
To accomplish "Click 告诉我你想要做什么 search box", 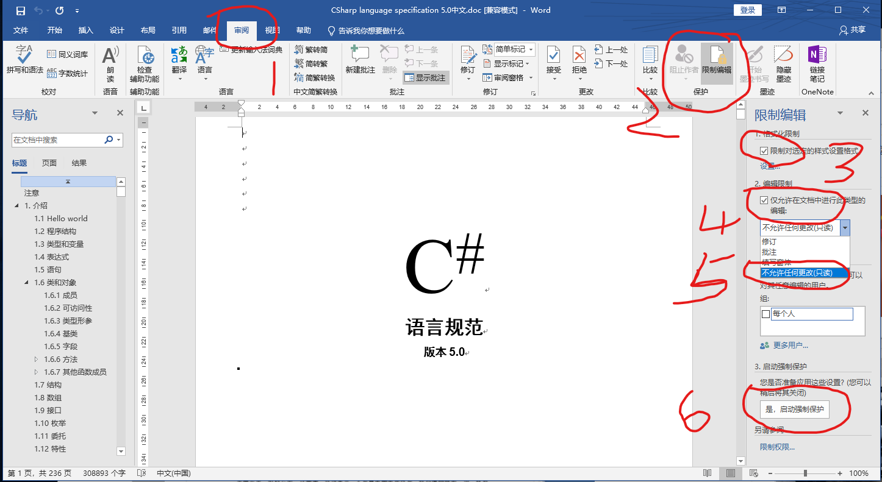I will (x=366, y=30).
